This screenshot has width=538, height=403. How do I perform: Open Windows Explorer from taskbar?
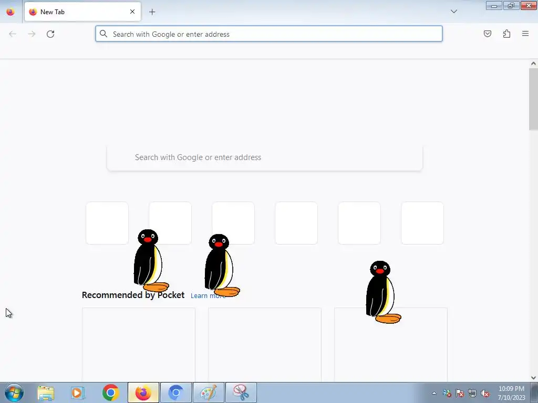(46, 393)
